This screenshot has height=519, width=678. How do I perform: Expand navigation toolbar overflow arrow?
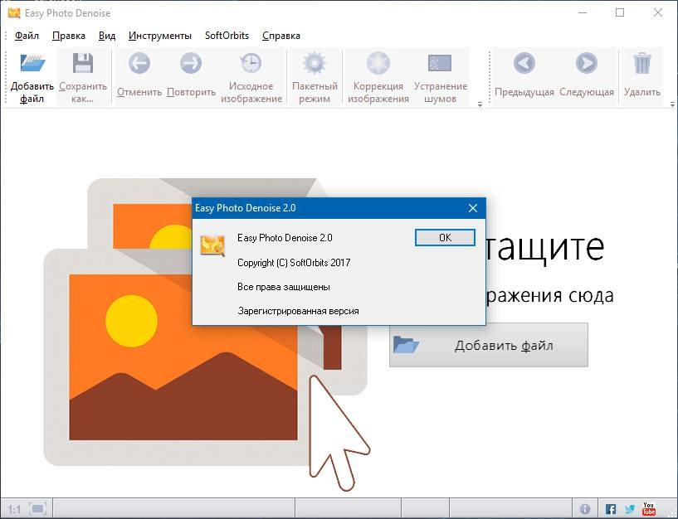672,104
